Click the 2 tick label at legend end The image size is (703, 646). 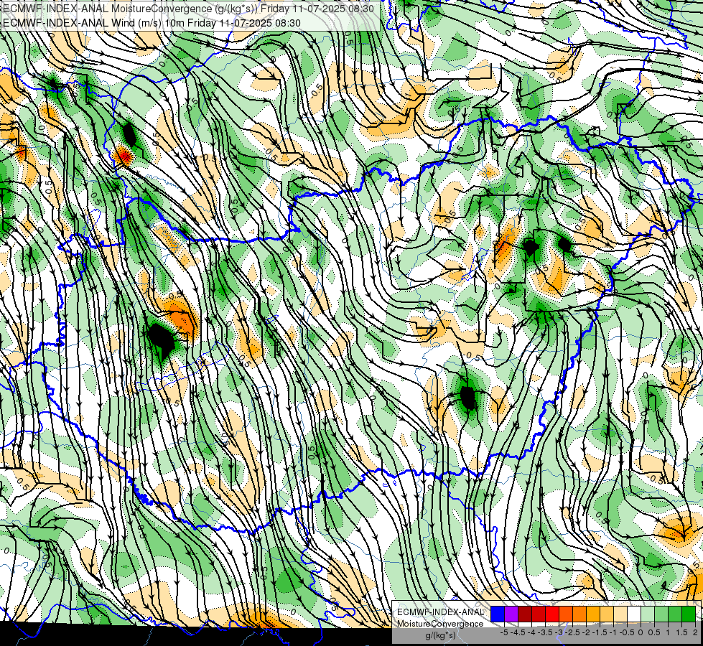pyautogui.click(x=695, y=632)
